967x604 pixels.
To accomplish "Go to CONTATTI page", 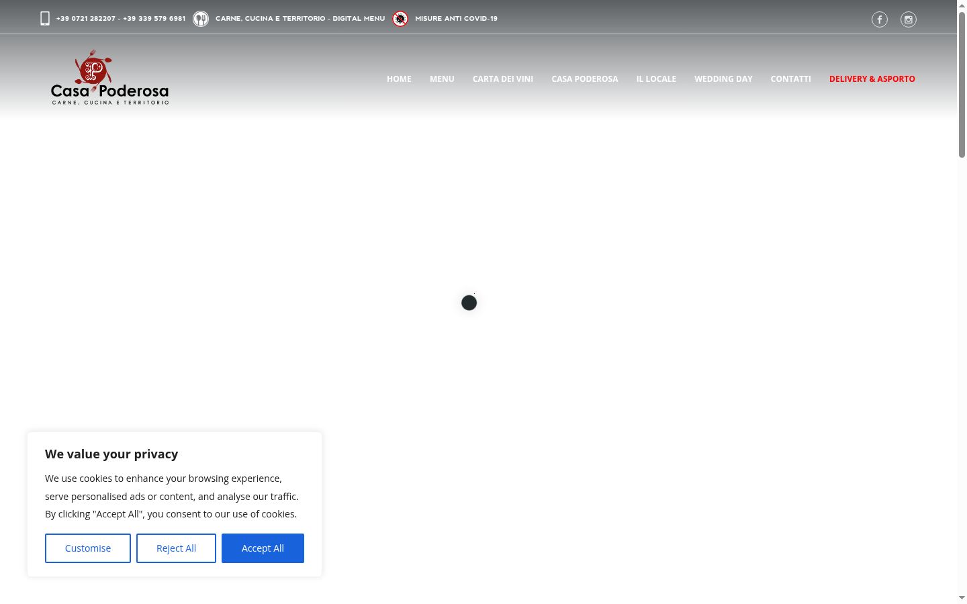I will [x=791, y=79].
